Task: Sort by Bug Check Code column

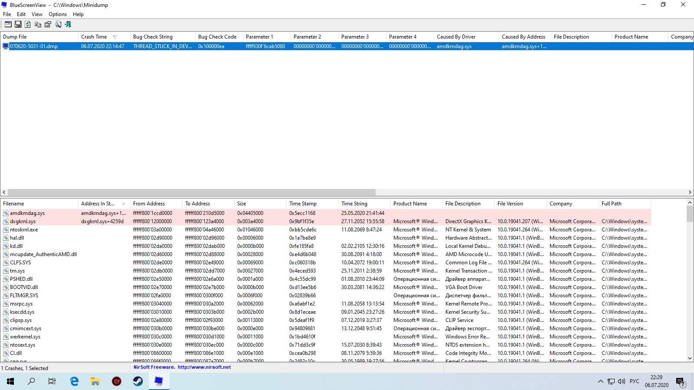Action: pos(219,37)
